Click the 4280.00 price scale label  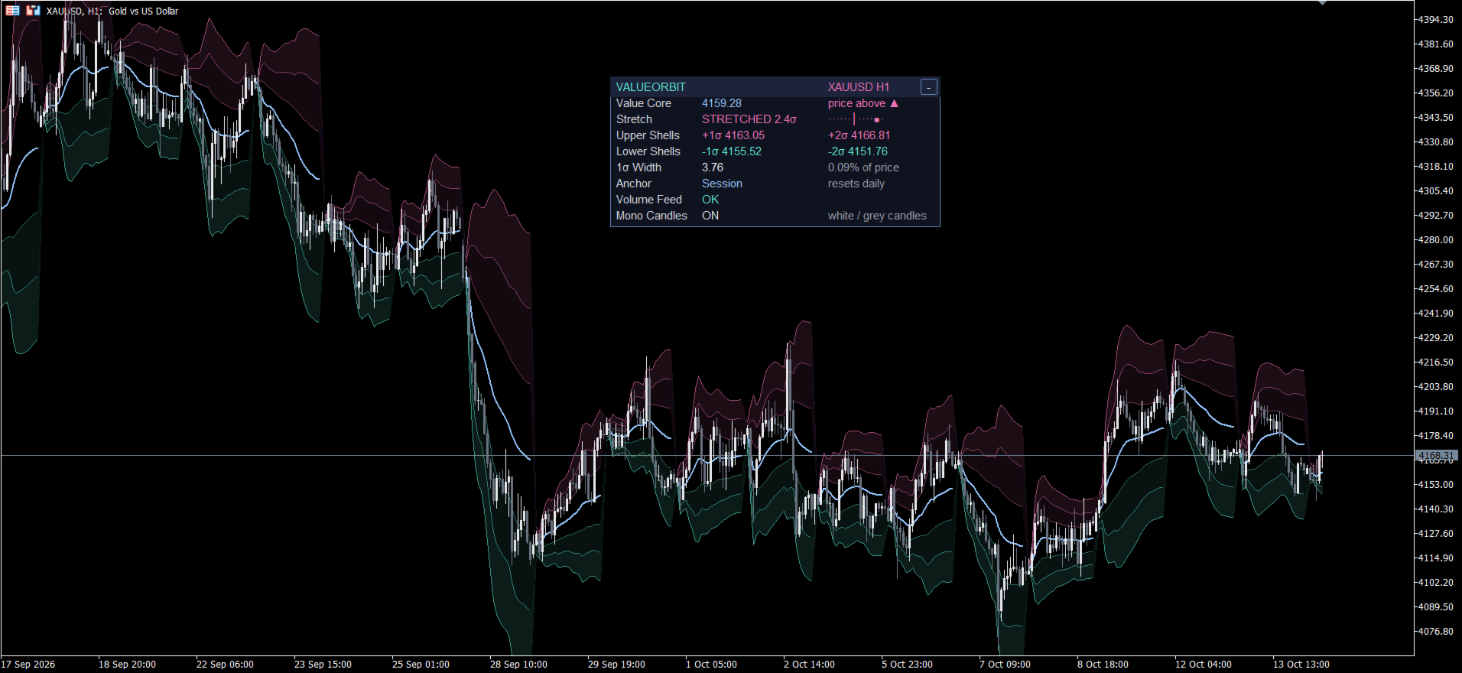[x=1436, y=239]
